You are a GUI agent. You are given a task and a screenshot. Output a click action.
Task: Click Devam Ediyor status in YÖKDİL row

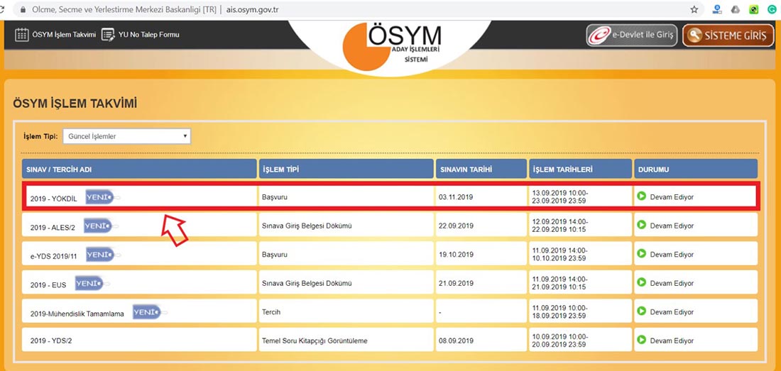pos(672,197)
